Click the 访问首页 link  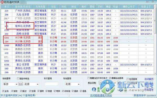click(149, 79)
